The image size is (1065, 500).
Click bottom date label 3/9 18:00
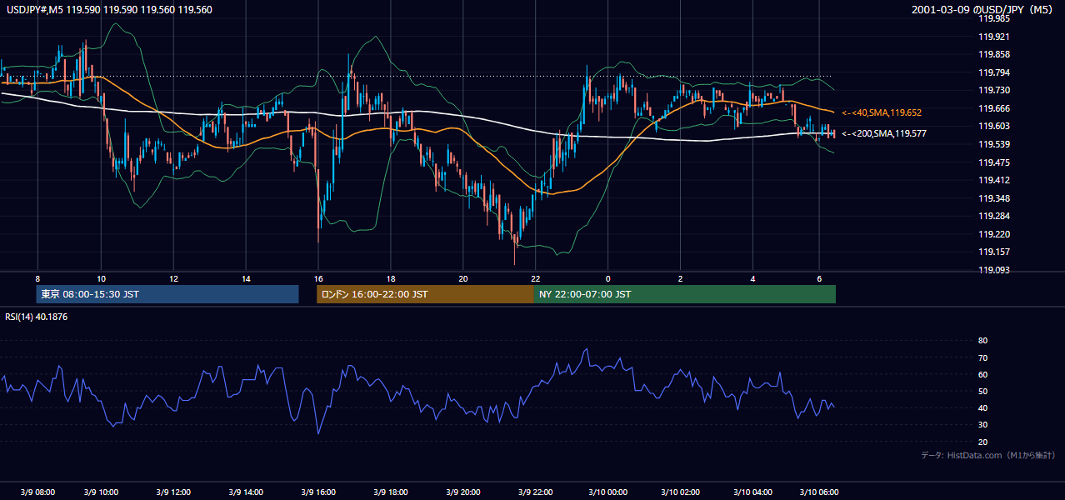[x=391, y=492]
